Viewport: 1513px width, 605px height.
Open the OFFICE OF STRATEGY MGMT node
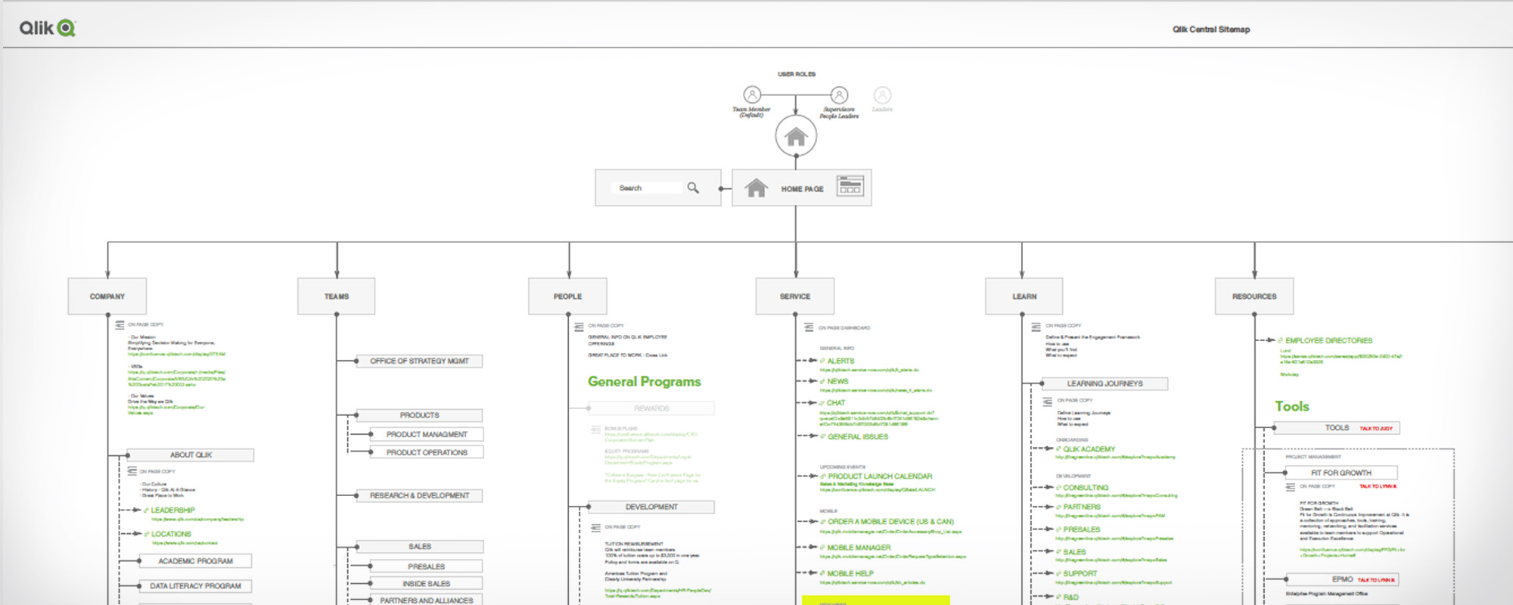[419, 361]
